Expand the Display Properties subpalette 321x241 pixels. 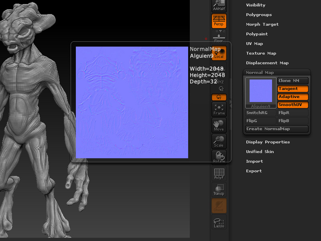pos(268,142)
